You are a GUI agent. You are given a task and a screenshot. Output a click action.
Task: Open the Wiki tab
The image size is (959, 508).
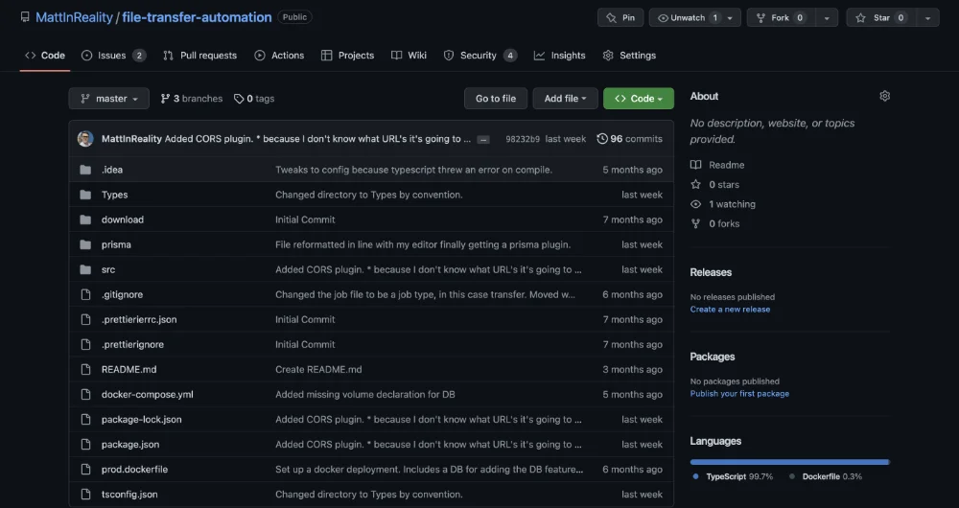409,55
